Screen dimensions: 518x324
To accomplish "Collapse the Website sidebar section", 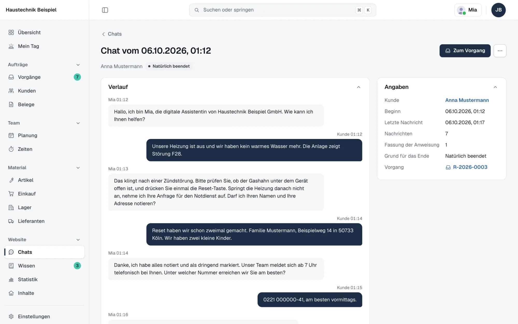I will (x=78, y=240).
